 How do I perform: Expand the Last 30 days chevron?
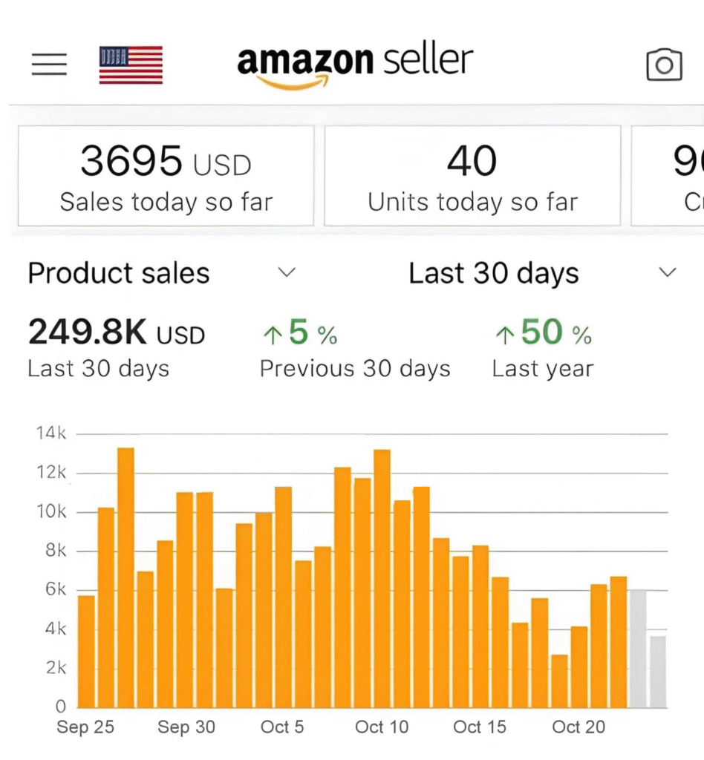(668, 272)
